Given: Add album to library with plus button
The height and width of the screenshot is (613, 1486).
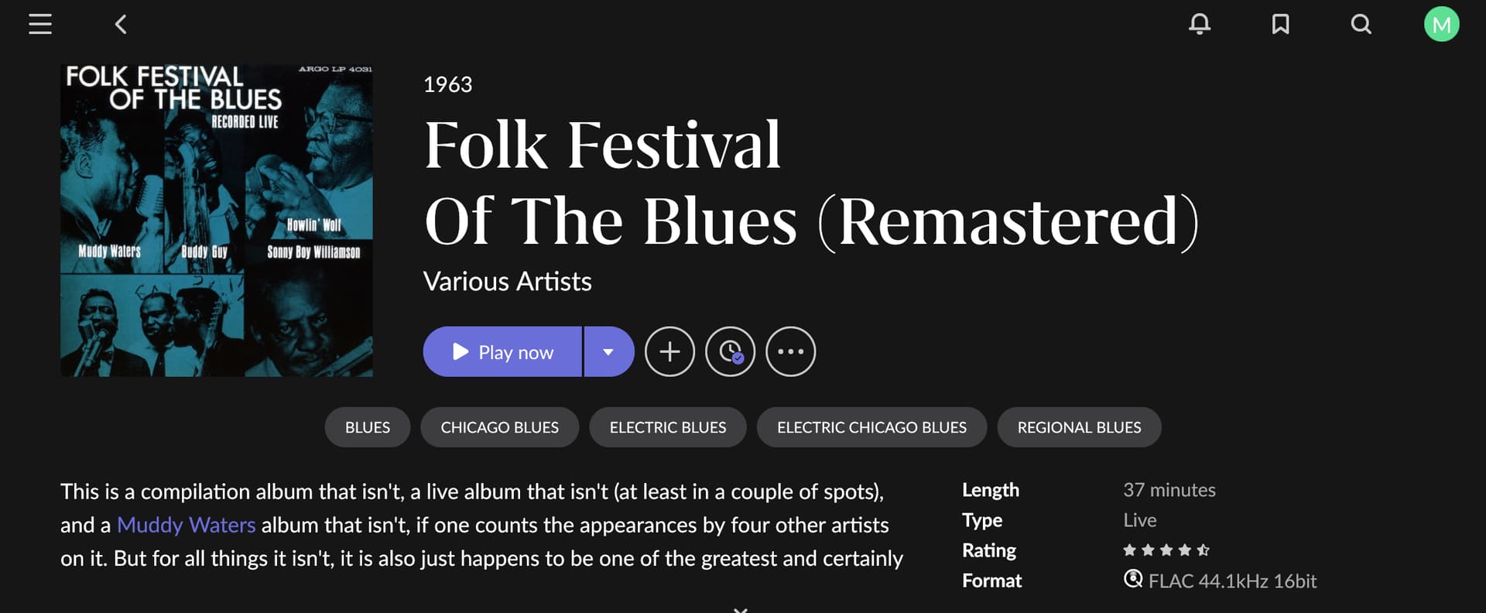Looking at the screenshot, I should pyautogui.click(x=669, y=352).
